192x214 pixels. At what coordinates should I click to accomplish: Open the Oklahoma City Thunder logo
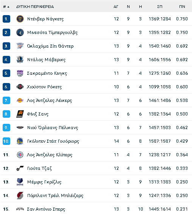tap(20, 46)
